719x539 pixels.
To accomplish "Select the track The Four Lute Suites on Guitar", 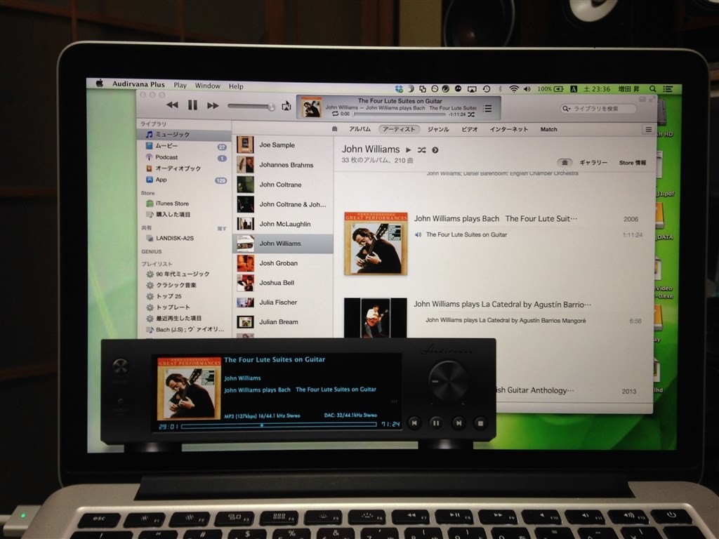I will click(x=466, y=234).
